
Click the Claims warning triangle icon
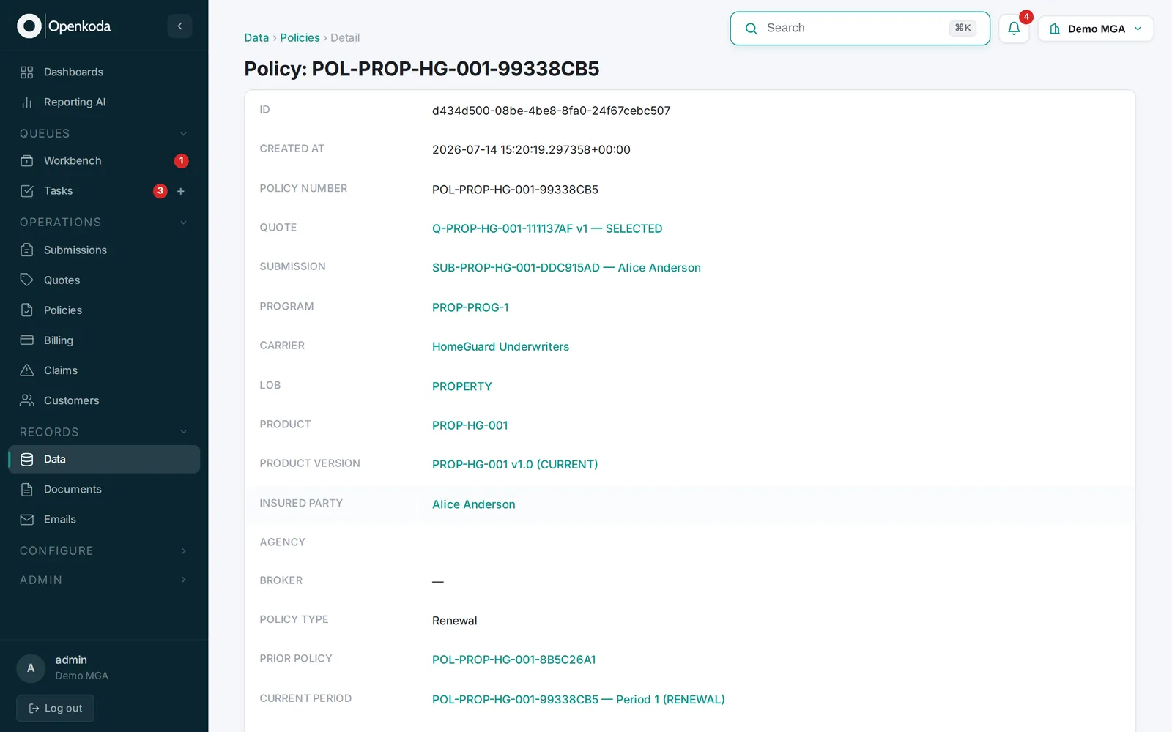[27, 370]
